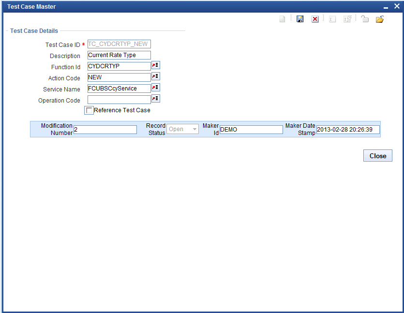
Task: Click the Service Name input field
Action: point(119,89)
